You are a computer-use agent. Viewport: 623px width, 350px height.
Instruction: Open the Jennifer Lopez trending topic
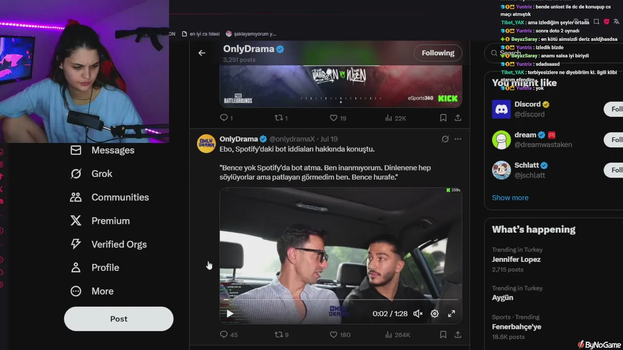pyautogui.click(x=516, y=259)
